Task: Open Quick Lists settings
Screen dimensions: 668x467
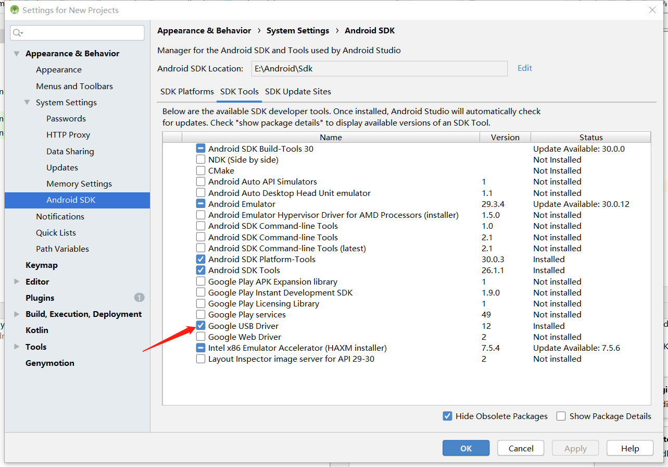Action: point(56,232)
